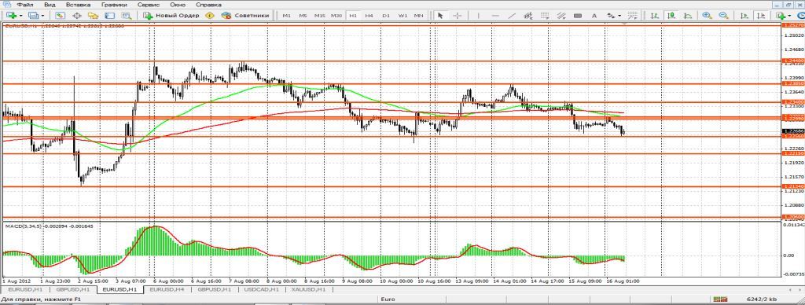Open the Market Watch window icon
This screenshot has width=805, height=305.
(60, 16)
